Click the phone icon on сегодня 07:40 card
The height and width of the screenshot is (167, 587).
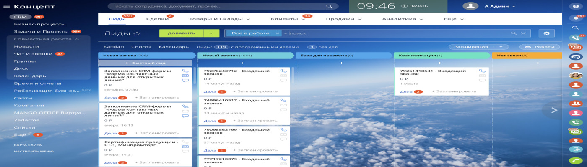[185, 71]
